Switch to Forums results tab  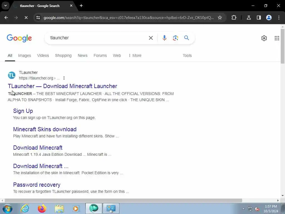[x=100, y=55]
